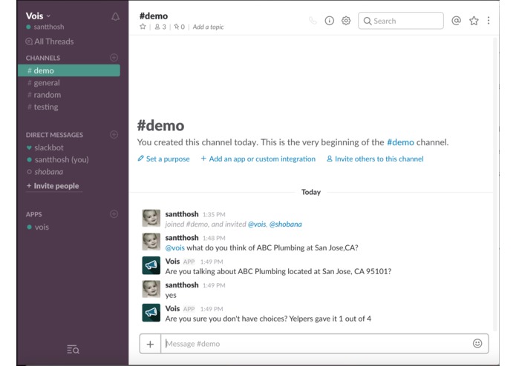Click the Set a purpose link

coord(163,159)
